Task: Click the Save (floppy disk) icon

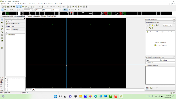Action: click(8, 7)
